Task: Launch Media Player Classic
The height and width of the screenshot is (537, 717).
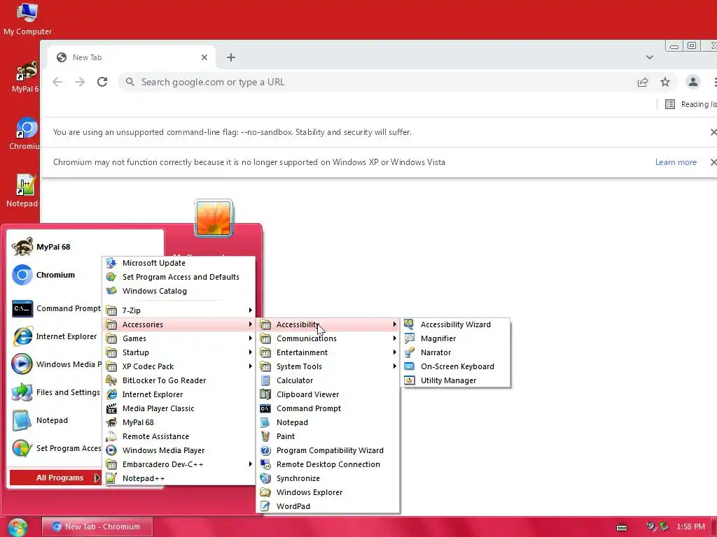Action: pos(179,408)
